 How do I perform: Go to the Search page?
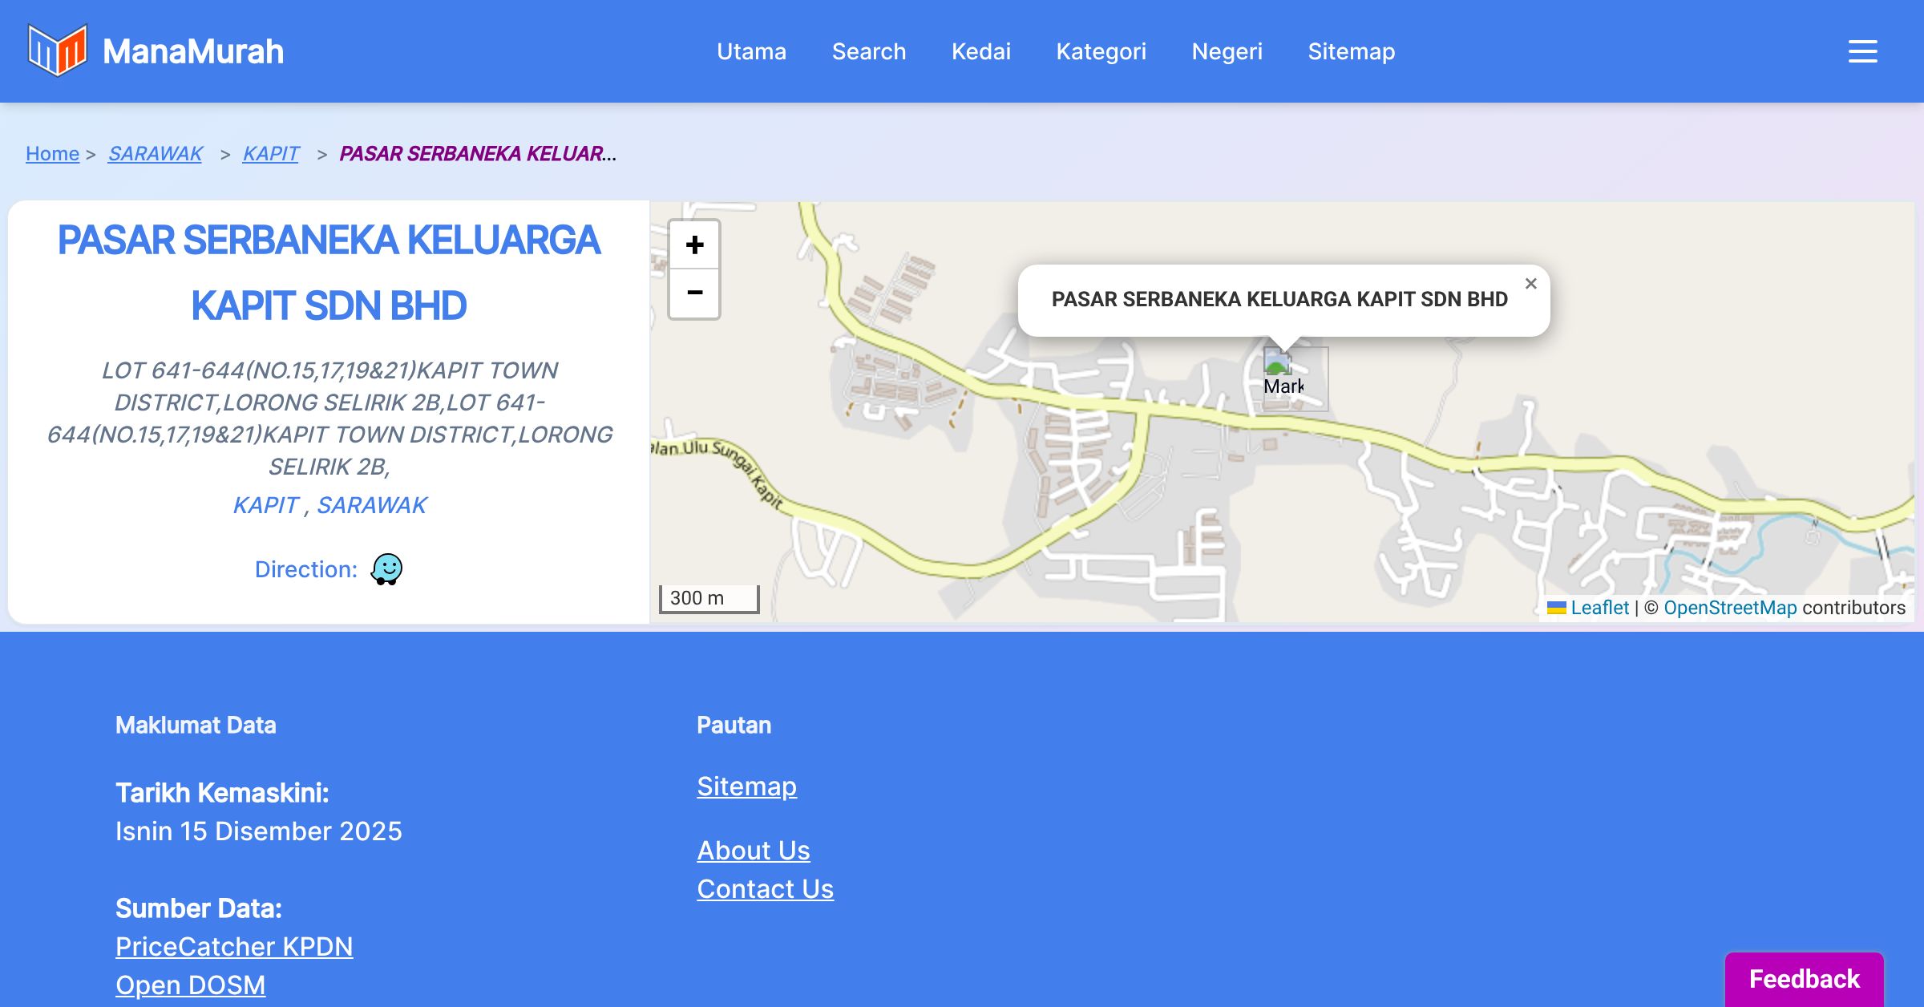point(869,51)
